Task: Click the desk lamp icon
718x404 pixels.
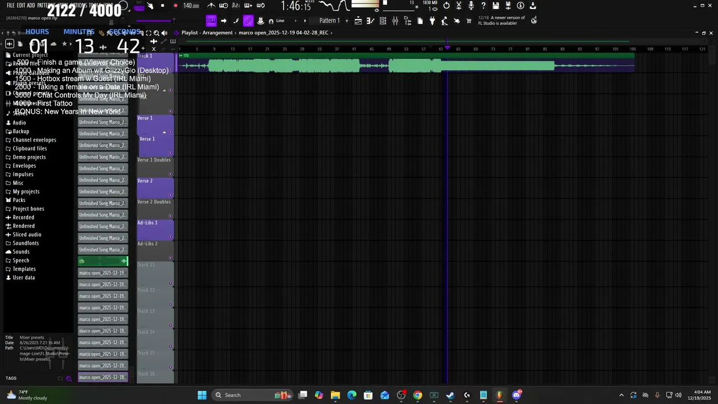Action: click(444, 21)
